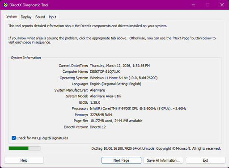Click the System Manufacturer value Alienware

pyautogui.click(x=98, y=90)
